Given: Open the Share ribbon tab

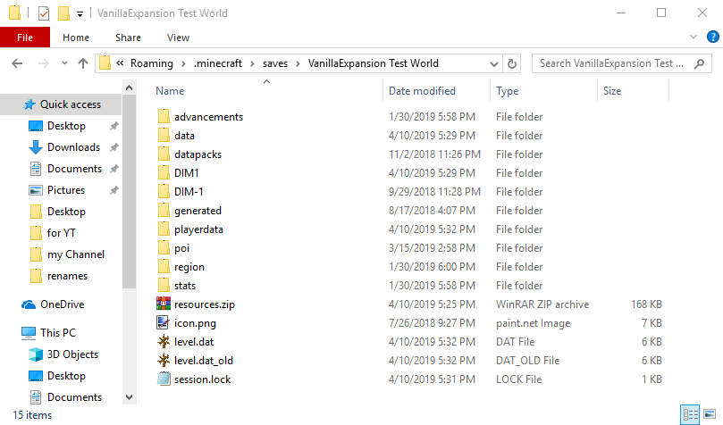Looking at the screenshot, I should point(128,37).
